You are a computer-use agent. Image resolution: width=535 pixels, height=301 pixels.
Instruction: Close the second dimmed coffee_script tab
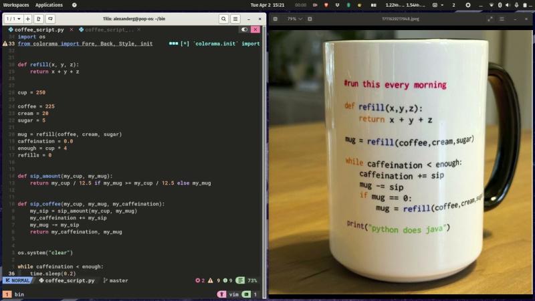point(139,29)
